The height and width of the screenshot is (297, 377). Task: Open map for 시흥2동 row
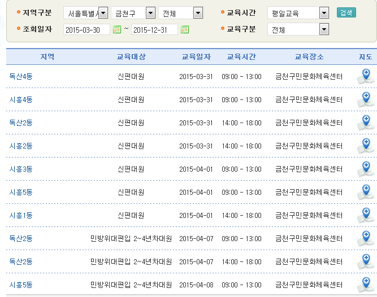click(x=366, y=146)
